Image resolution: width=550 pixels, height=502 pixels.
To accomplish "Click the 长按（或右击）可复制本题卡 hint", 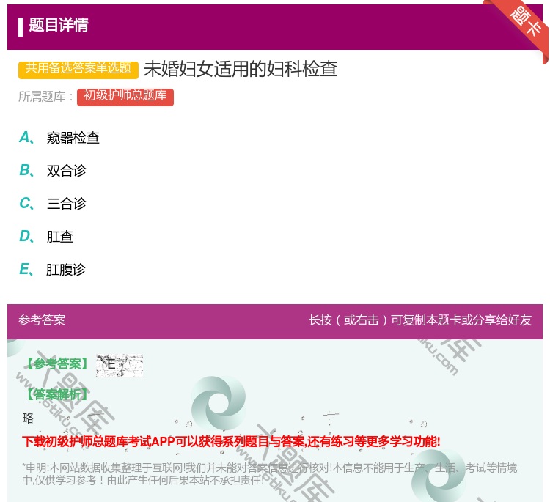I will (x=420, y=320).
